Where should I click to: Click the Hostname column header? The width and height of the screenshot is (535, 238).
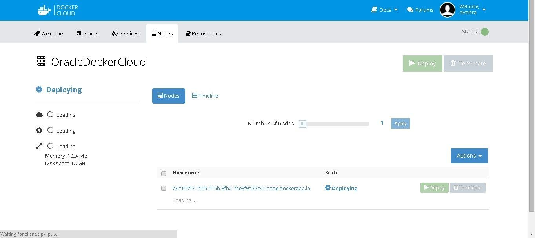[x=186, y=173]
